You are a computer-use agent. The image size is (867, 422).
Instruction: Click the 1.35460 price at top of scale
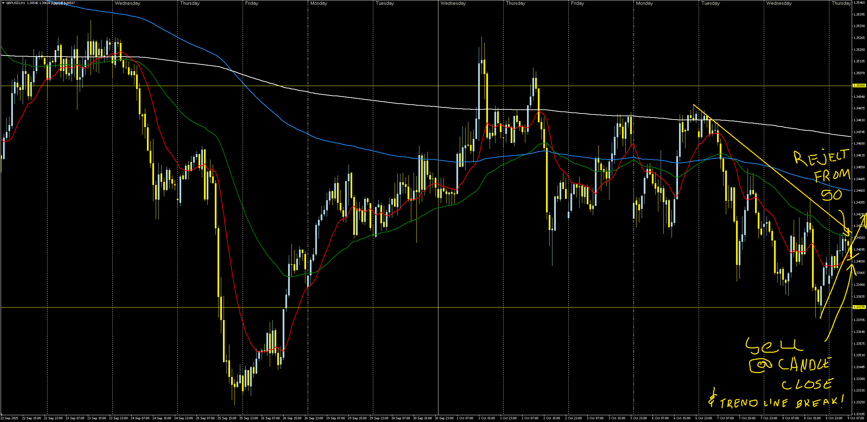(859, 3)
